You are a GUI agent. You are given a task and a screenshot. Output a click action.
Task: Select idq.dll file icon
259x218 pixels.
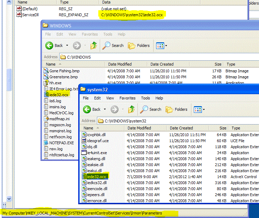coord(84,147)
